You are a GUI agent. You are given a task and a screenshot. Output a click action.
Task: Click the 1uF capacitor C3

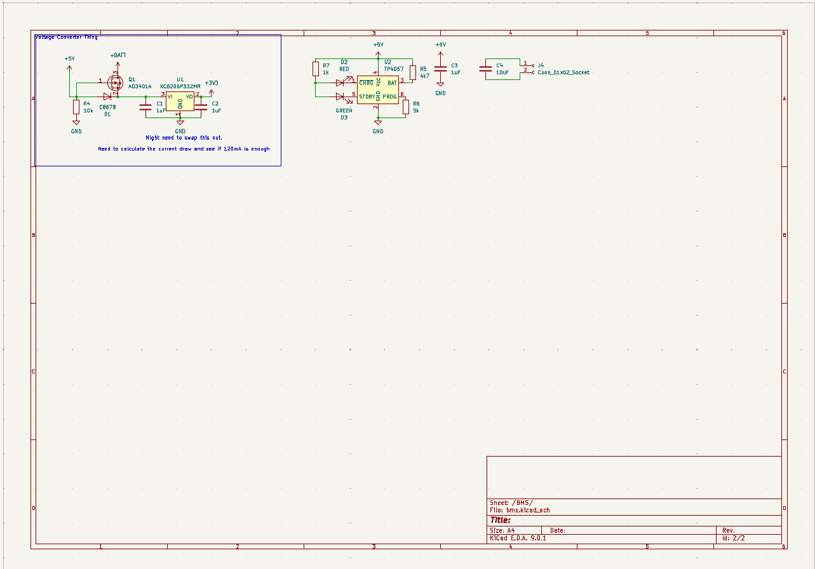pyautogui.click(x=440, y=70)
